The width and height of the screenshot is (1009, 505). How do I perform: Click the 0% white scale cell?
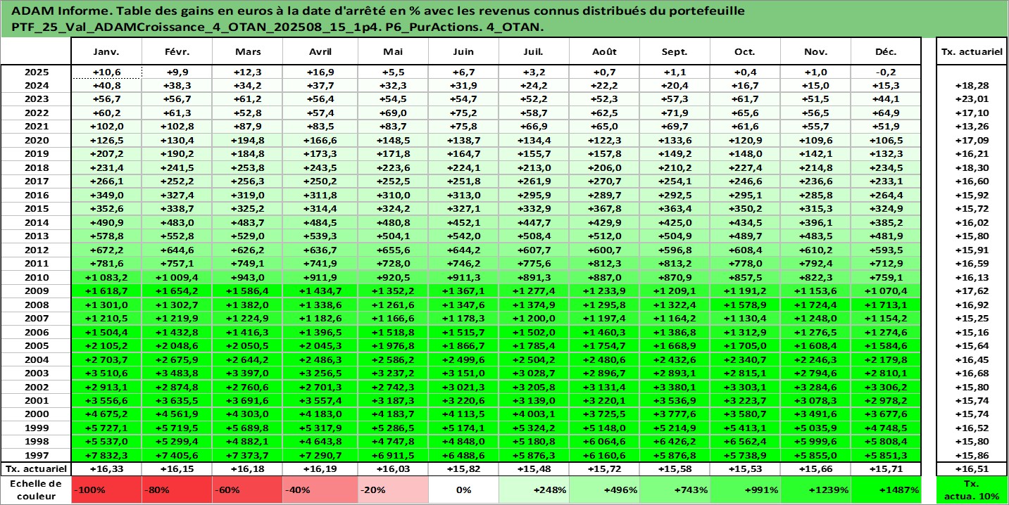click(x=463, y=490)
